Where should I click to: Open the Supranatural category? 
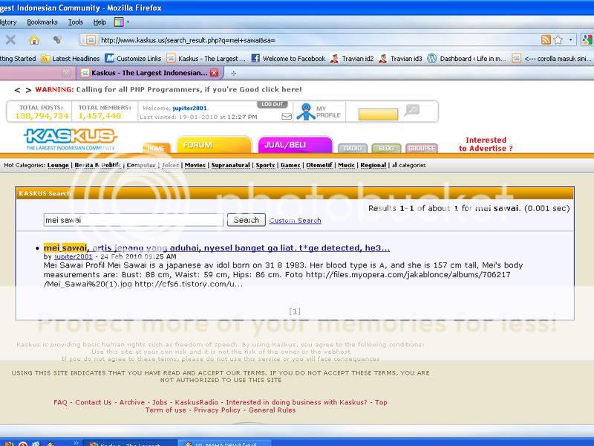point(231,165)
